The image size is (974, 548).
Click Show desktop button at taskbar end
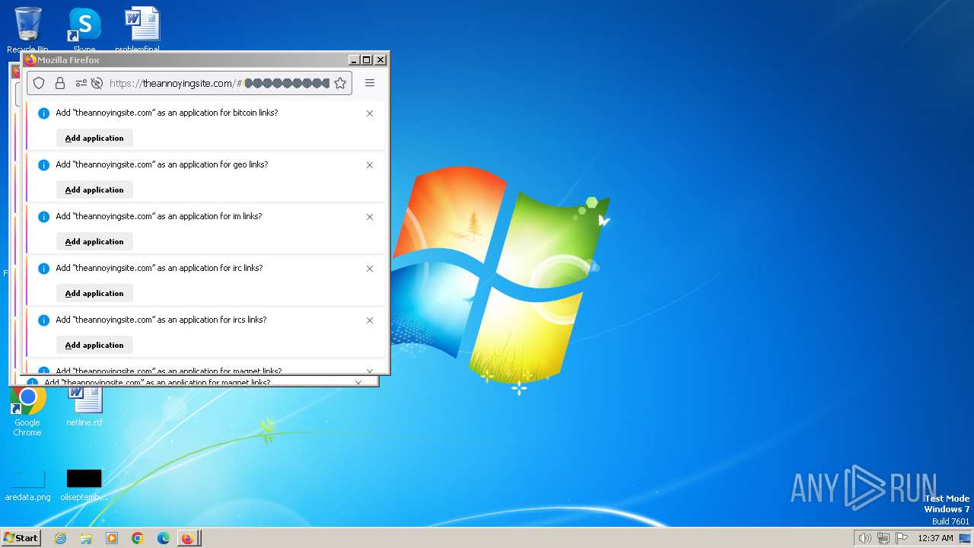point(965,538)
